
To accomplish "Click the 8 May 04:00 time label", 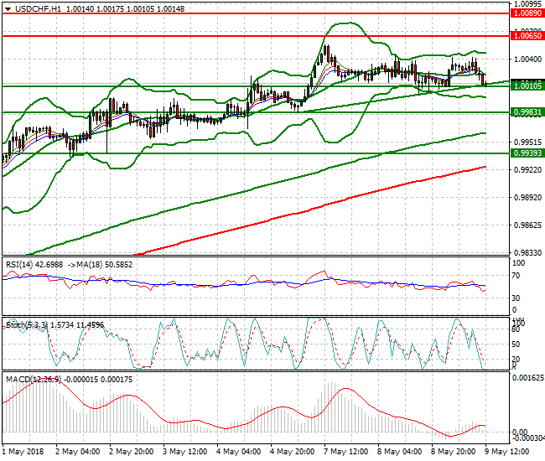I will click(399, 452).
